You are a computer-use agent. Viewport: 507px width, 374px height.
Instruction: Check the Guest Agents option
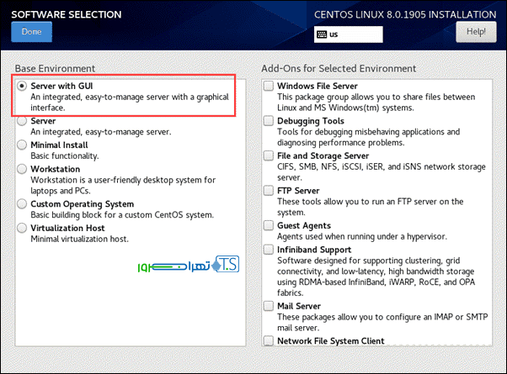[x=268, y=225]
